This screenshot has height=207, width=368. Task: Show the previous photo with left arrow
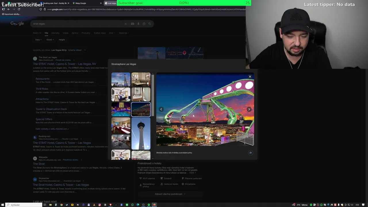tap(161, 109)
